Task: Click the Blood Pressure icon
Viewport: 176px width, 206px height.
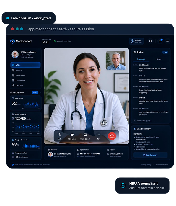Action: pyautogui.click(x=13, y=115)
